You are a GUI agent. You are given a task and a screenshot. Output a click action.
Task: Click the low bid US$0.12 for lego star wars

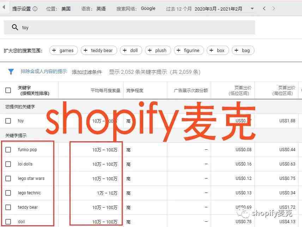244,179
